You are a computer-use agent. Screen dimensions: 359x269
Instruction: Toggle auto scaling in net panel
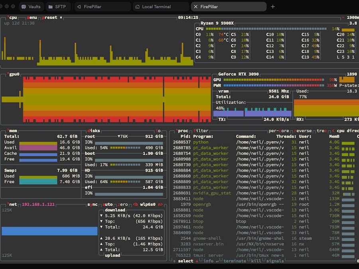coord(108,204)
